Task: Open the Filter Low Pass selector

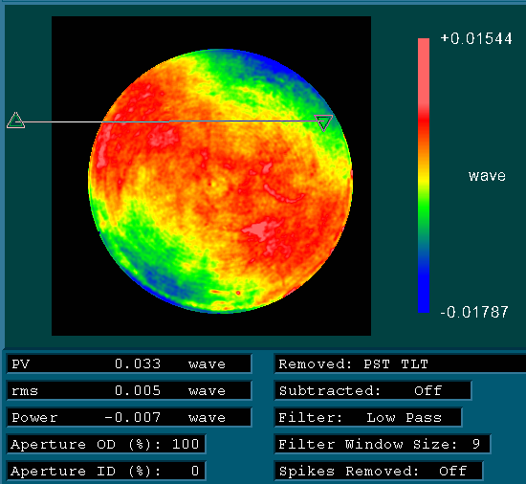Action: [x=368, y=418]
